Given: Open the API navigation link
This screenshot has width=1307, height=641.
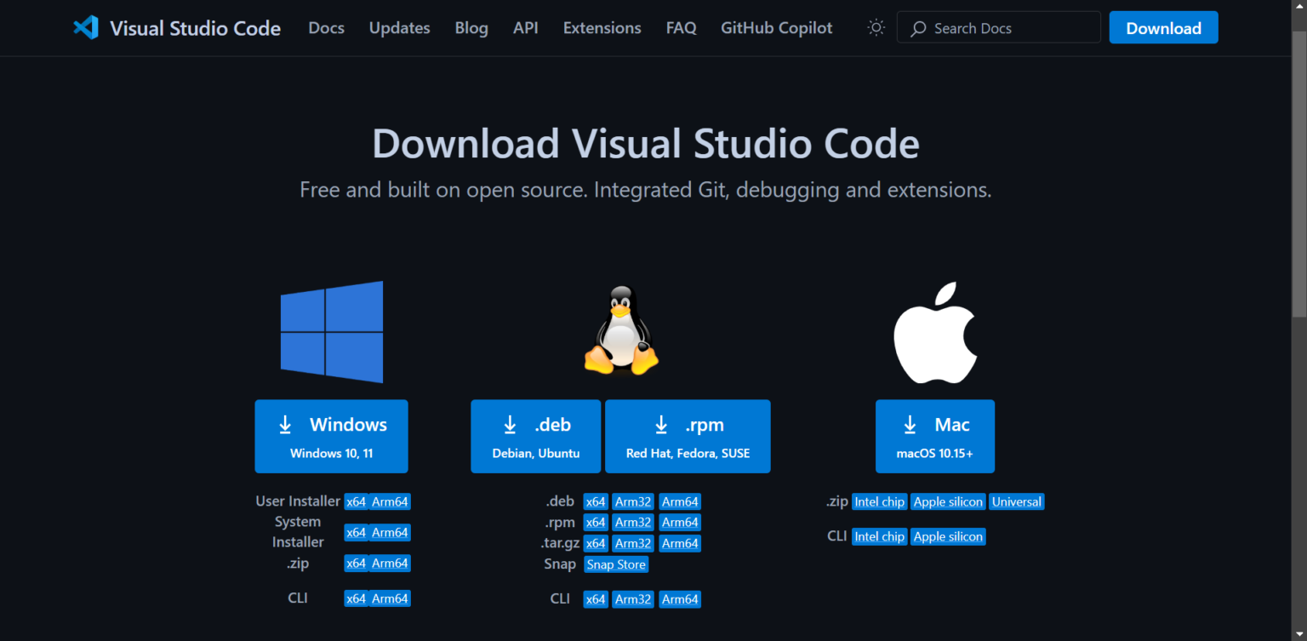Looking at the screenshot, I should tap(526, 28).
